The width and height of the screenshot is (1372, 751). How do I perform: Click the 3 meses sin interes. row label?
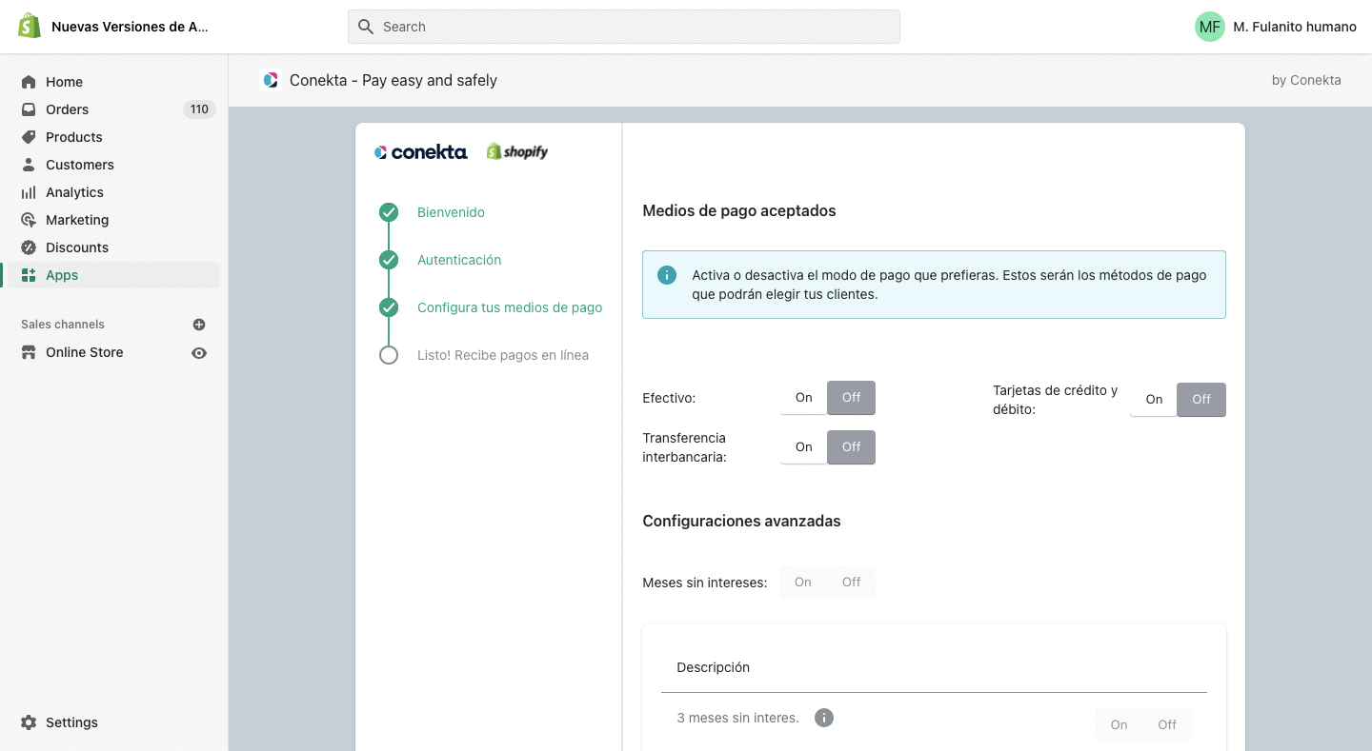[738, 718]
